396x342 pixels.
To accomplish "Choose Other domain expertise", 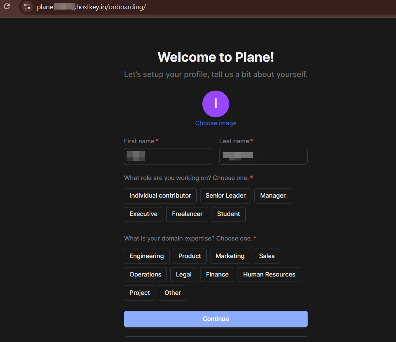I will [x=173, y=293].
